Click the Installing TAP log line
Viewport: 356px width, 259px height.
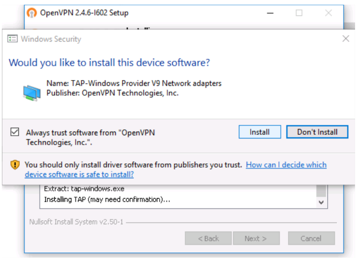pos(107,200)
